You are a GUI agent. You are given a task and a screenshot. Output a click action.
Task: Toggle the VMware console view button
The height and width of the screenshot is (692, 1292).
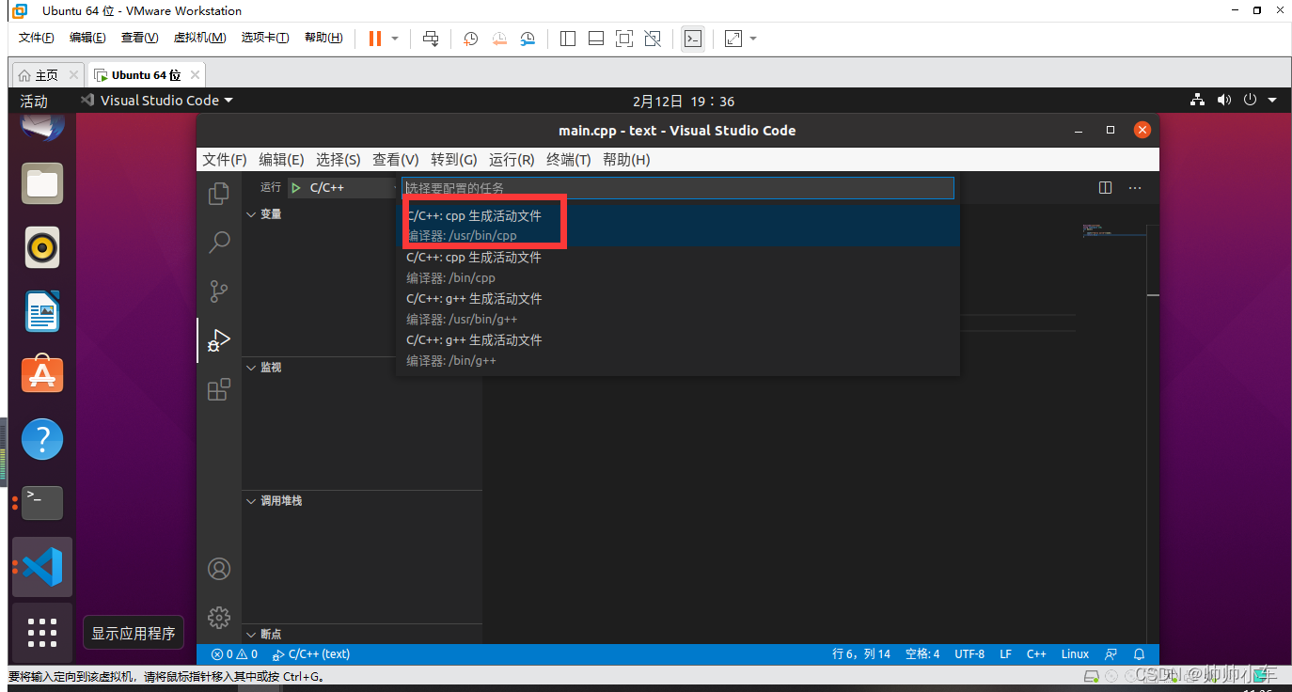(692, 39)
